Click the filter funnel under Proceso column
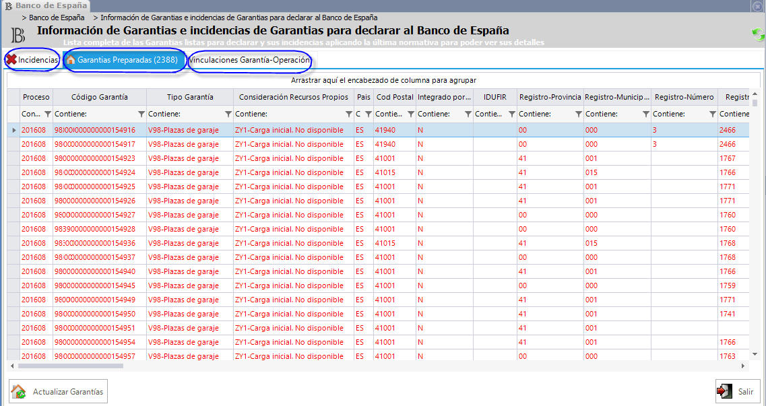This screenshot has width=766, height=406. click(47, 114)
